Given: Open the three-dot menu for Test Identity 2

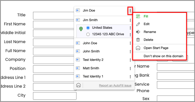Looking at the screenshot, I should click(130, 60).
